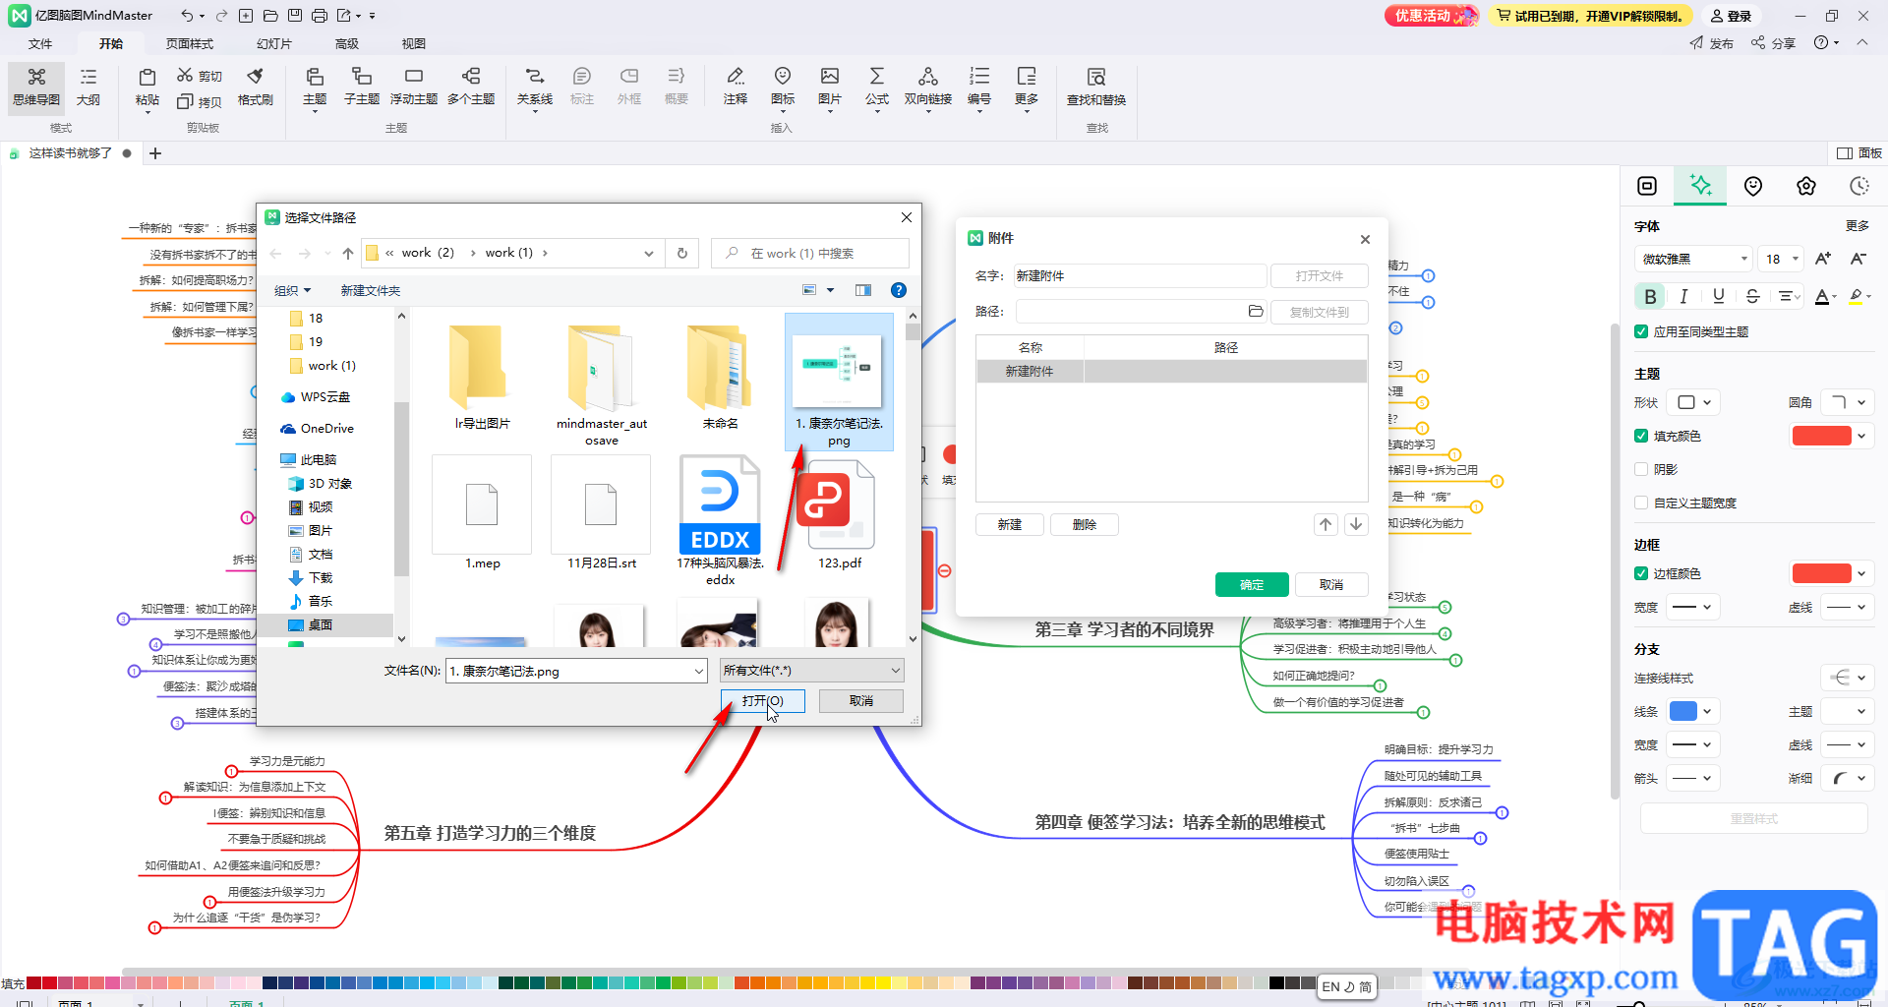Insert a 子主题 subtopic
This screenshot has width=1888, height=1007.
click(x=362, y=87)
